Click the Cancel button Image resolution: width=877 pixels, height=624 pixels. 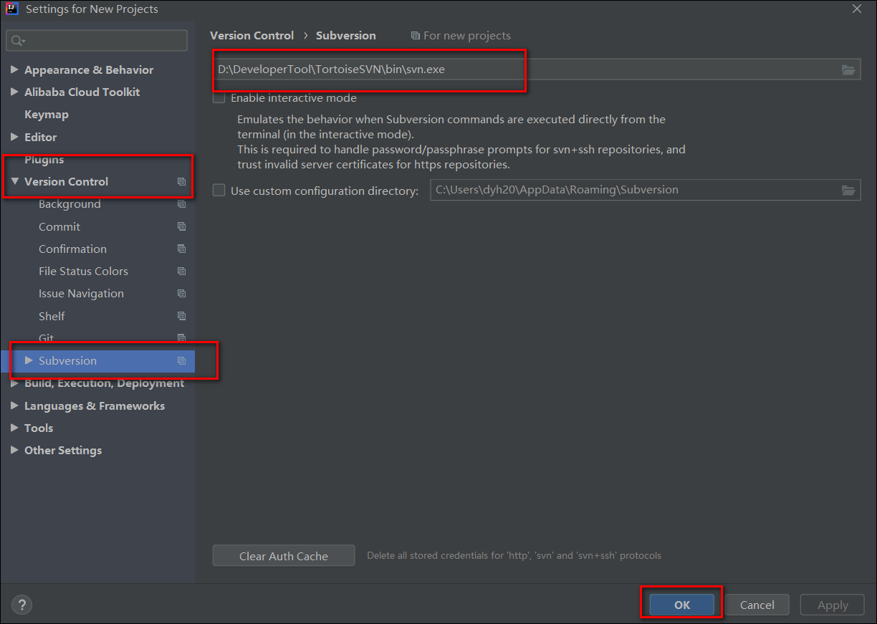tap(757, 605)
